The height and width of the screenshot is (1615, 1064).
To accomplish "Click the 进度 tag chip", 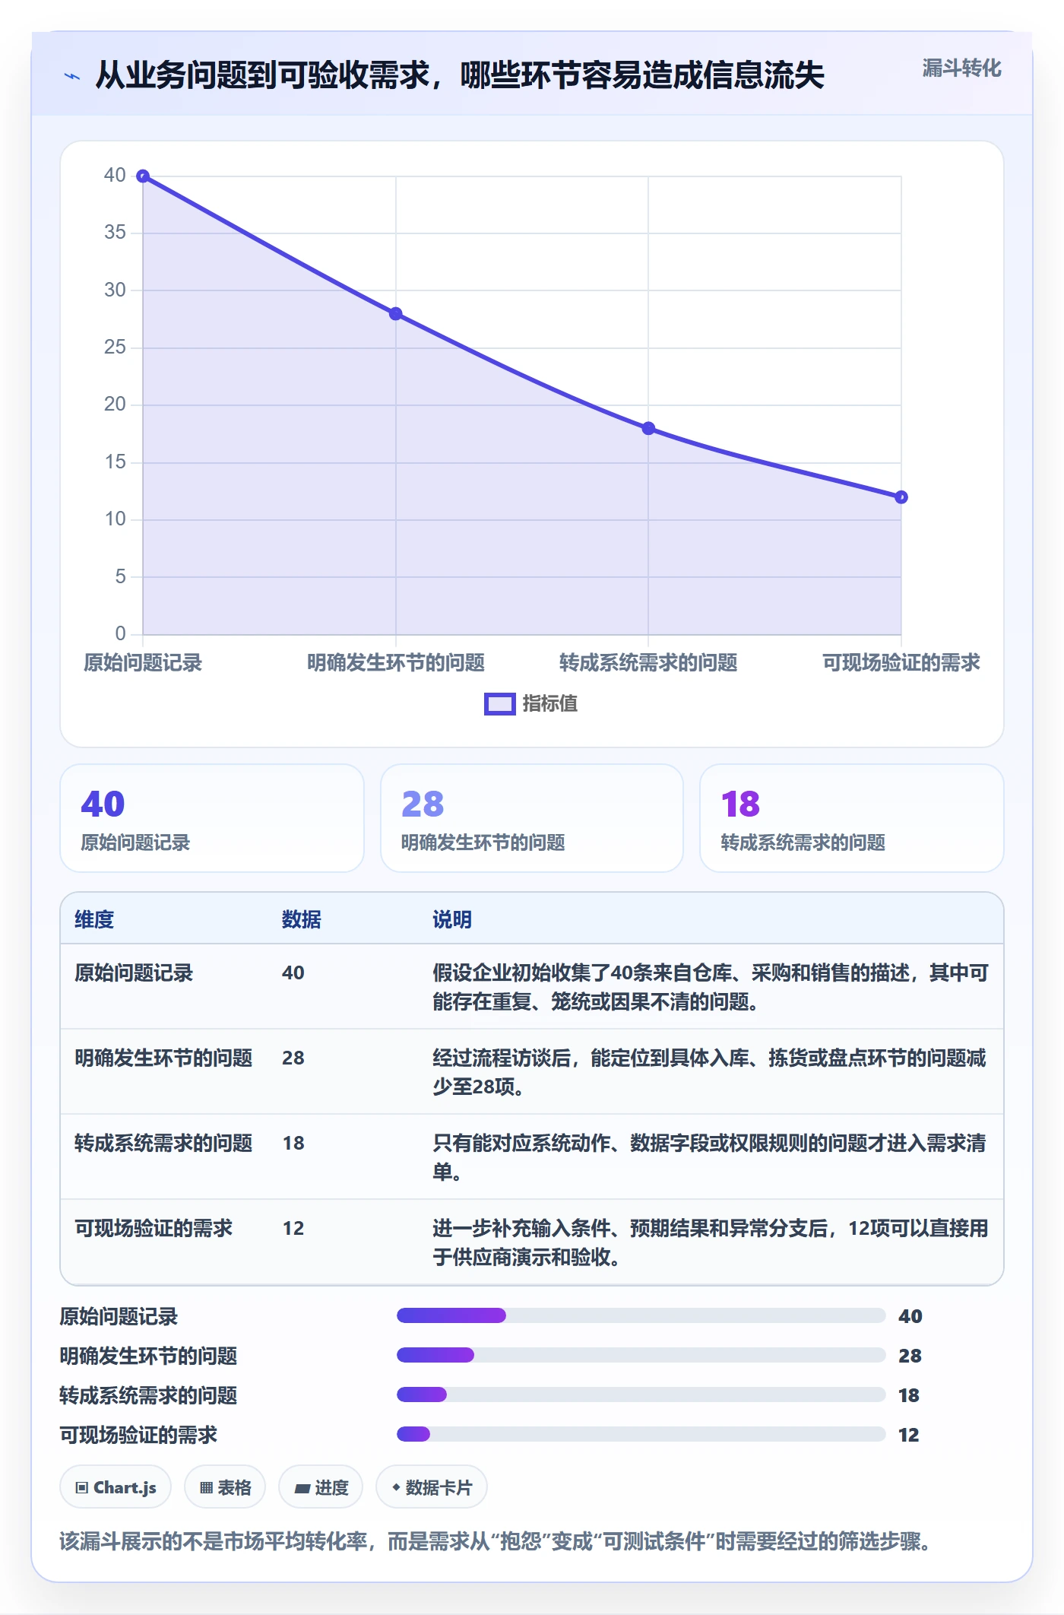I will (x=321, y=1487).
